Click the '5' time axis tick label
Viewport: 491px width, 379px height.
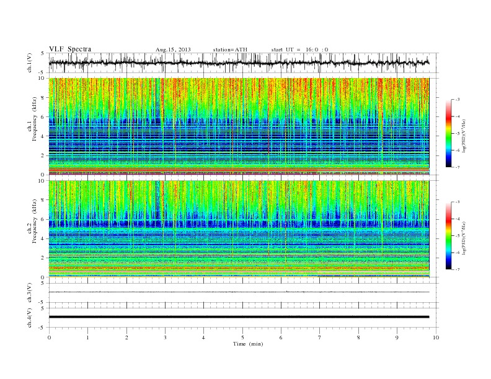click(x=242, y=338)
